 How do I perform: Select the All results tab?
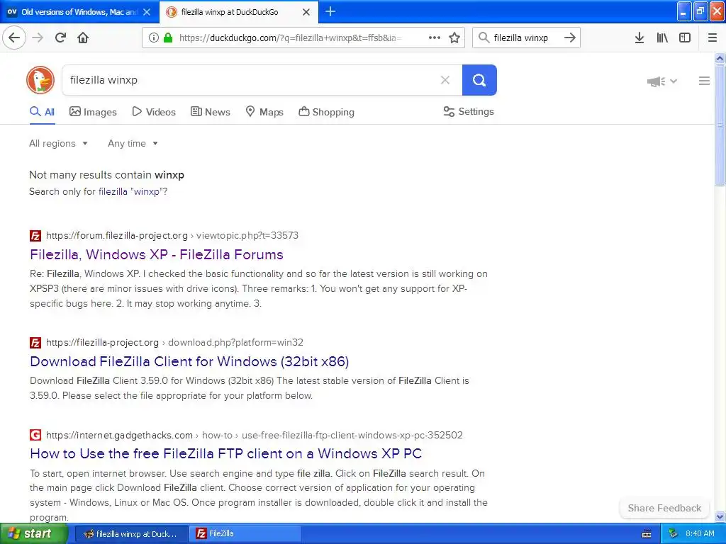[42, 112]
